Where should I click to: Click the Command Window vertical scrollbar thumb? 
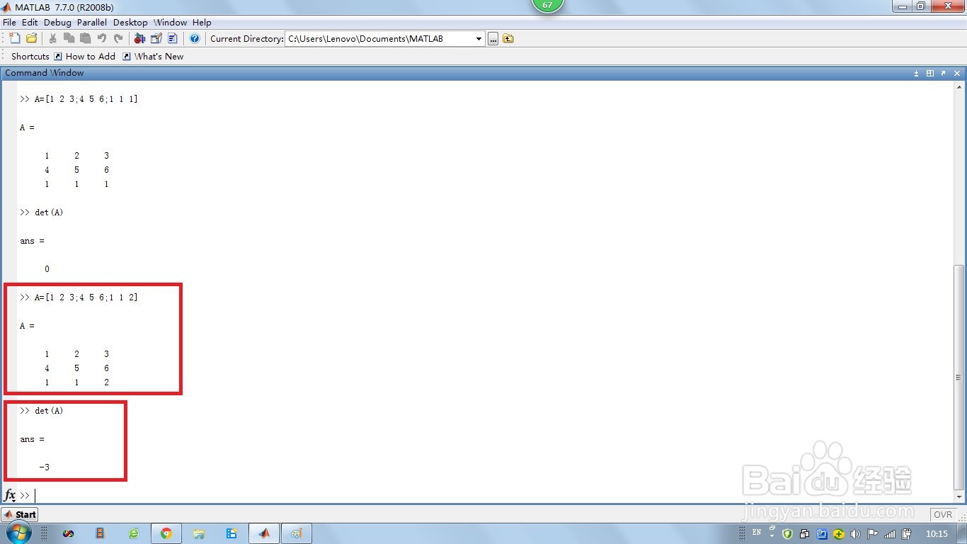[x=959, y=378]
